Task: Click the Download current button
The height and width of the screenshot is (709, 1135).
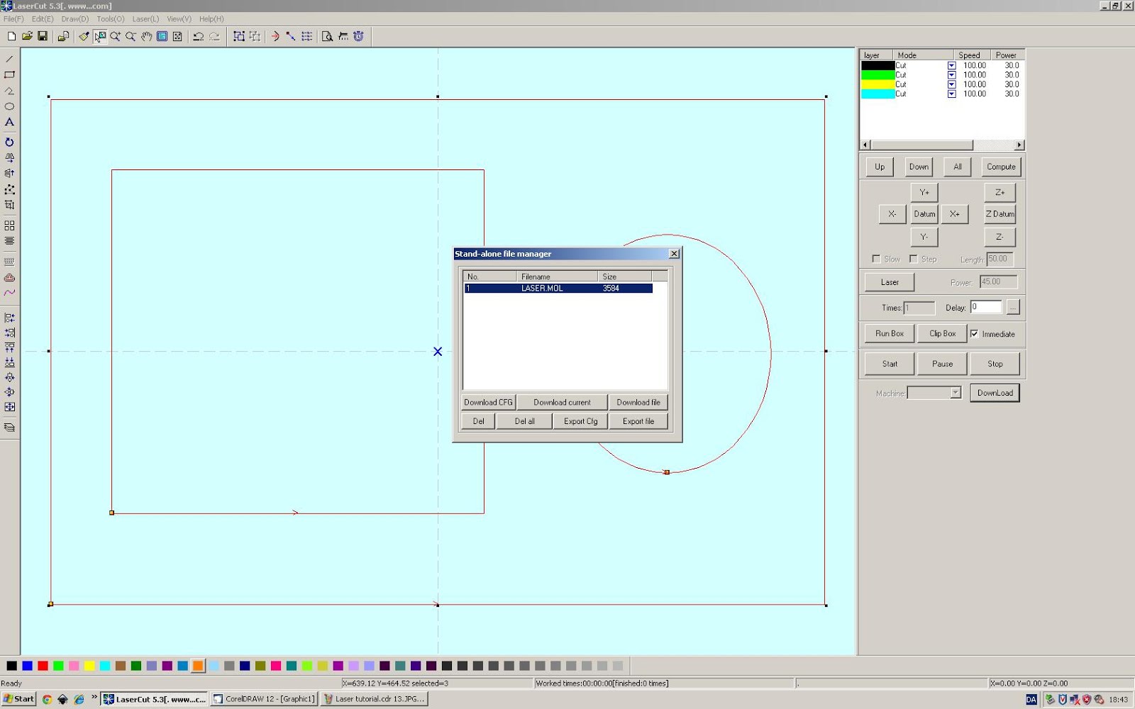Action: pos(562,402)
